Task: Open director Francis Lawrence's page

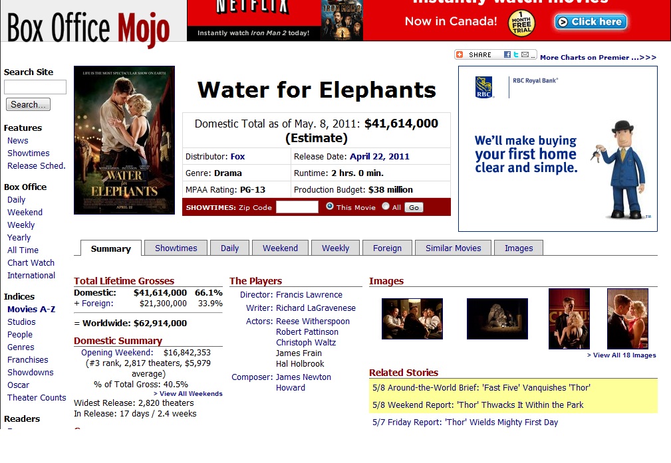Action: pos(309,295)
